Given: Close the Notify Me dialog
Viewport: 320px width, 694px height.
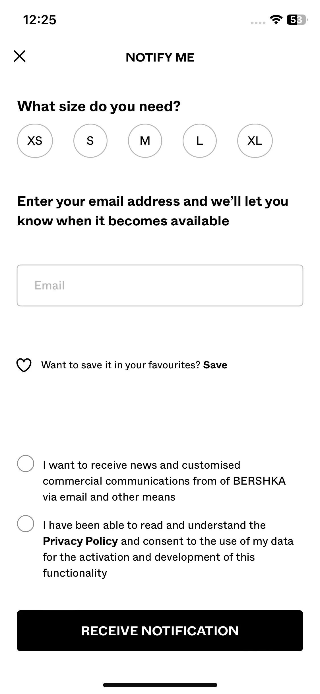Looking at the screenshot, I should click(20, 56).
